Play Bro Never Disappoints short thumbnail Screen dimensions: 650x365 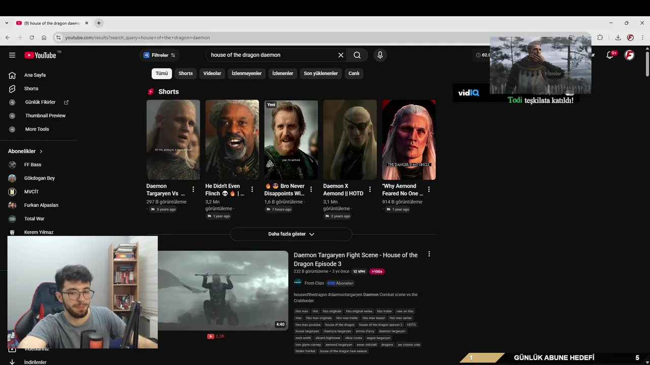[x=291, y=140]
